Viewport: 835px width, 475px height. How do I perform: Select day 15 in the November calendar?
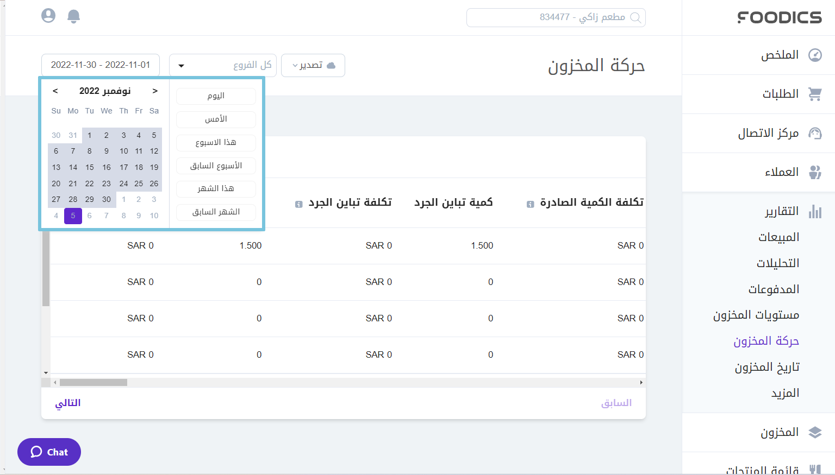click(89, 167)
